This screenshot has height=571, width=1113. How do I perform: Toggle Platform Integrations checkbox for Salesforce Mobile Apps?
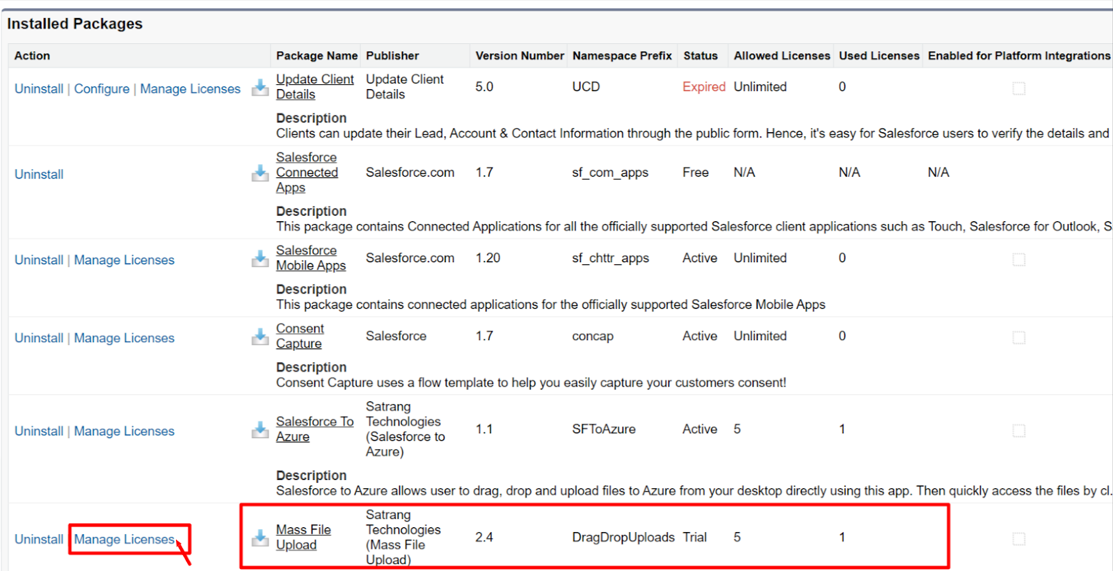(x=1019, y=259)
